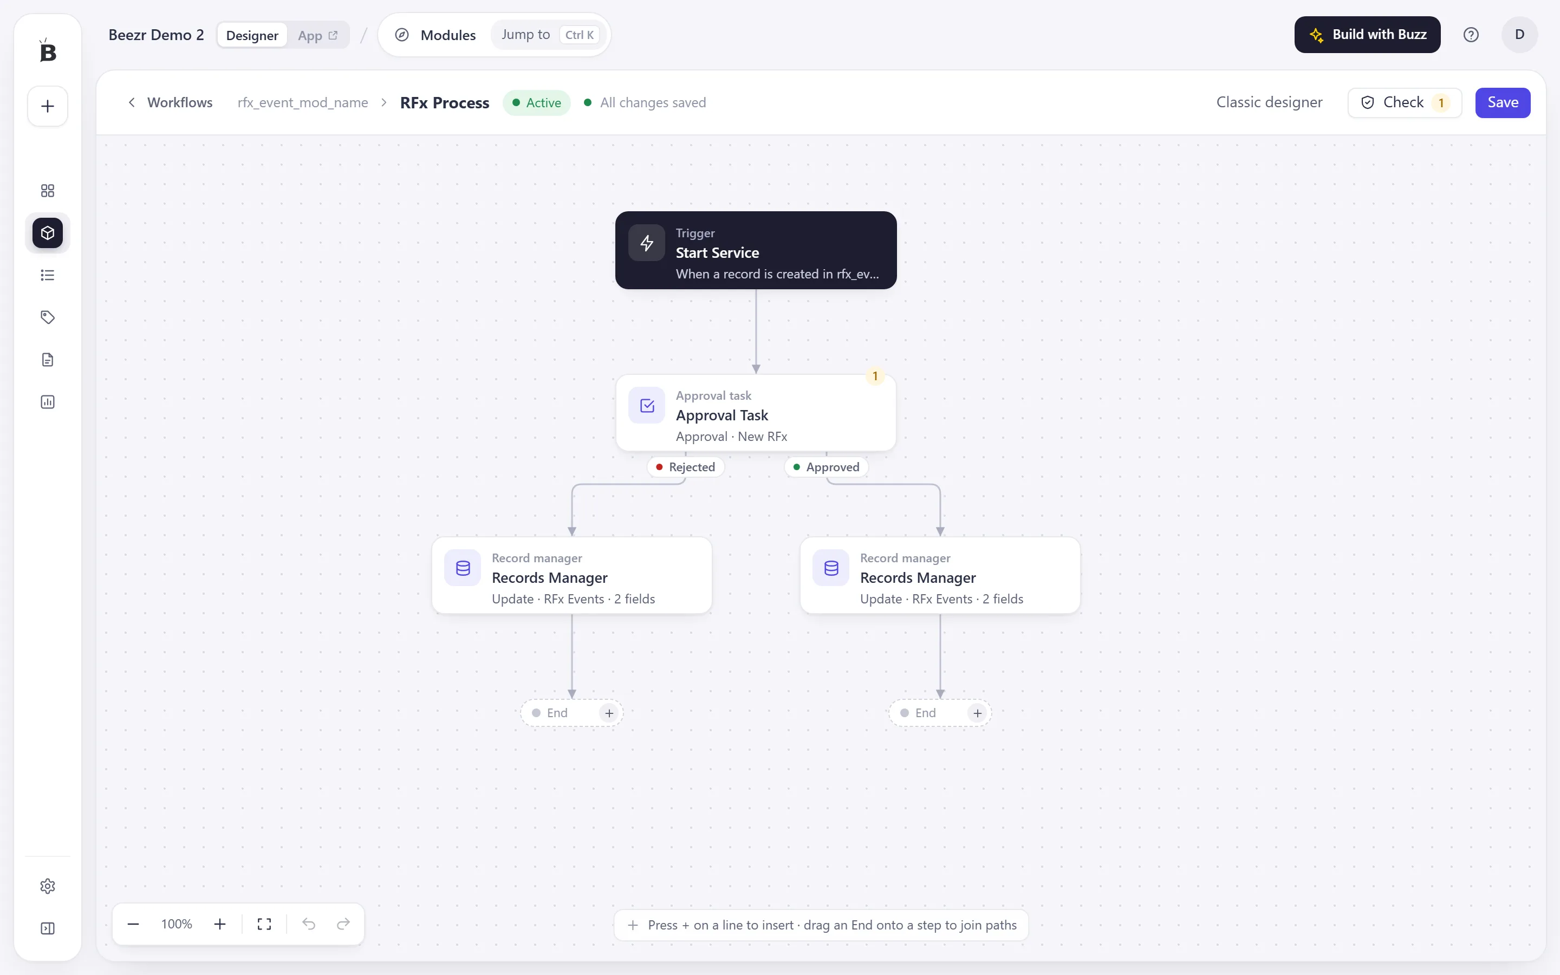The height and width of the screenshot is (975, 1560).
Task: Save the workflow
Action: point(1503,102)
